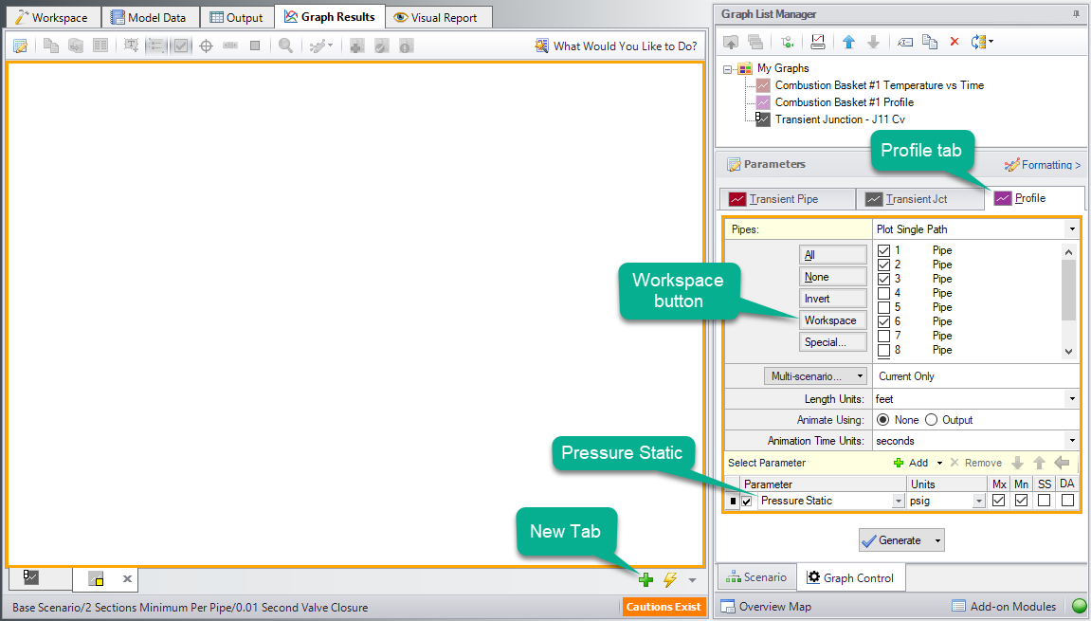Switch to the Model Data tab
Image resolution: width=1091 pixels, height=621 pixels.
click(149, 18)
